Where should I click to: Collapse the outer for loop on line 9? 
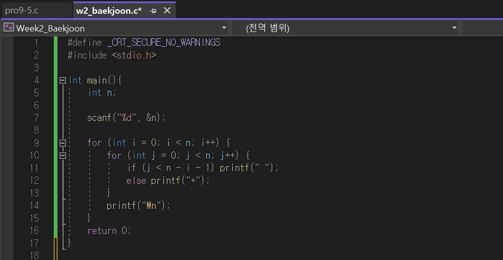click(x=63, y=143)
